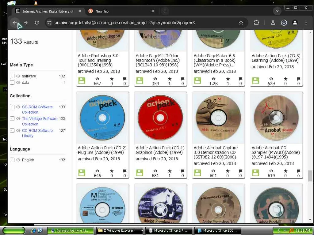The width and height of the screenshot is (314, 235).
Task: Open Adobe Acrobat CD Sampler title
Action: tap(276, 152)
